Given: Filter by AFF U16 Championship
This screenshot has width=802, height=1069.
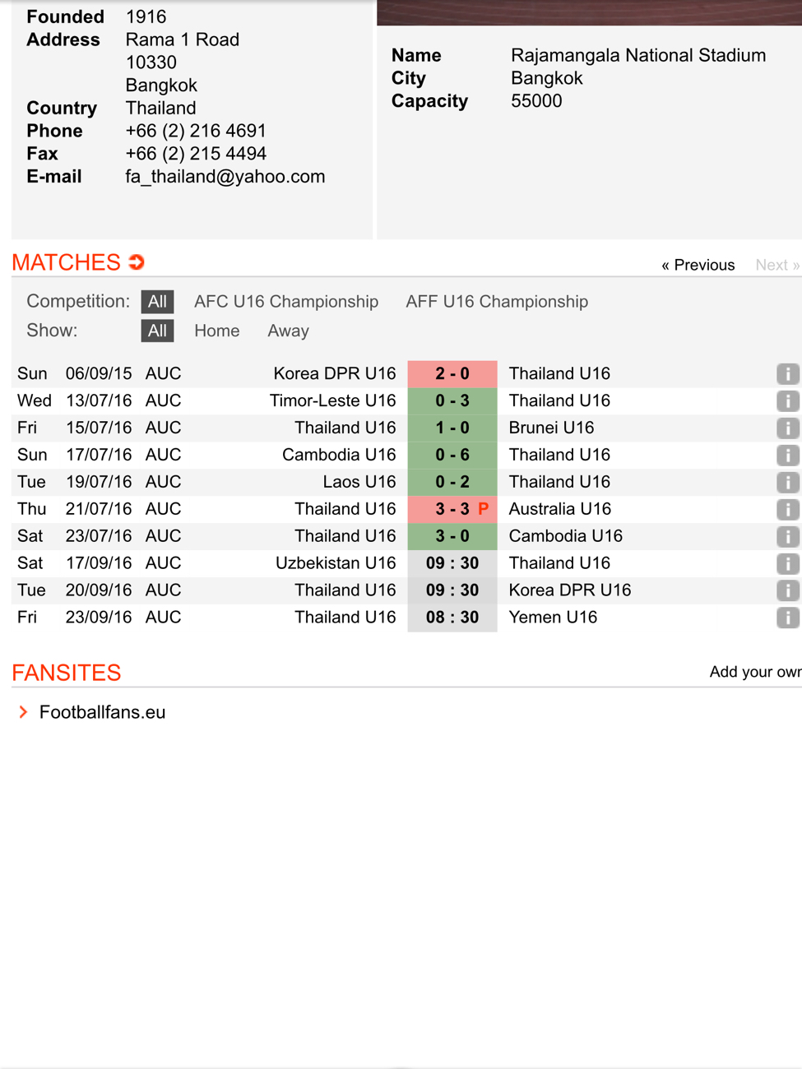Looking at the screenshot, I should (497, 302).
